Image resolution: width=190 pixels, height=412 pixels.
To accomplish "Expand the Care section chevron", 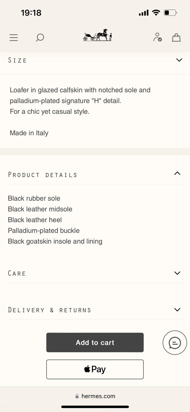I will [177, 273].
